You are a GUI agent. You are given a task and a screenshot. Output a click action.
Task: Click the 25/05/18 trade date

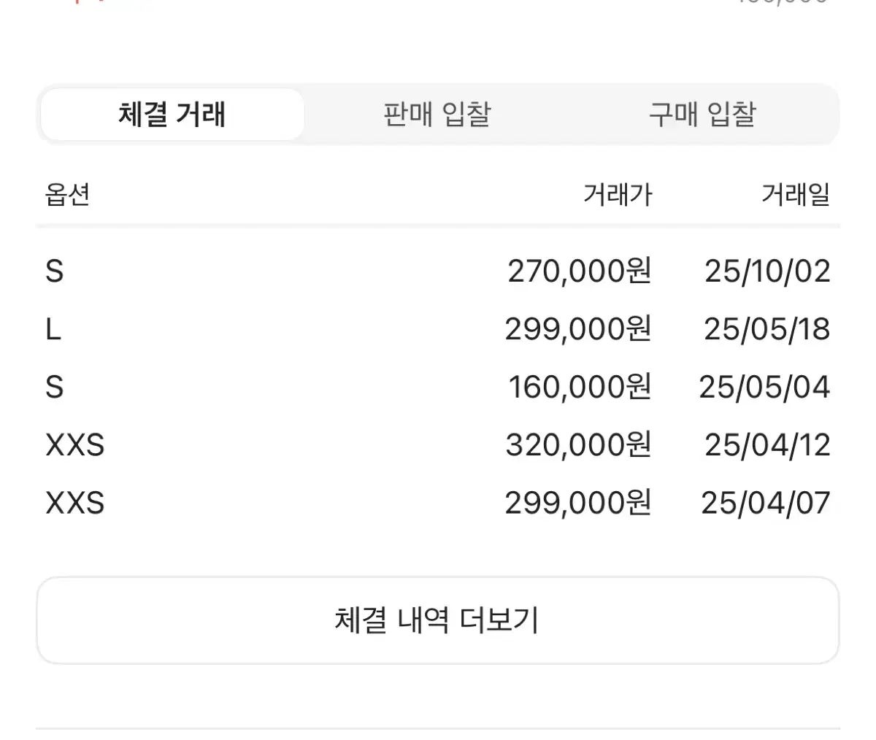pos(767,330)
